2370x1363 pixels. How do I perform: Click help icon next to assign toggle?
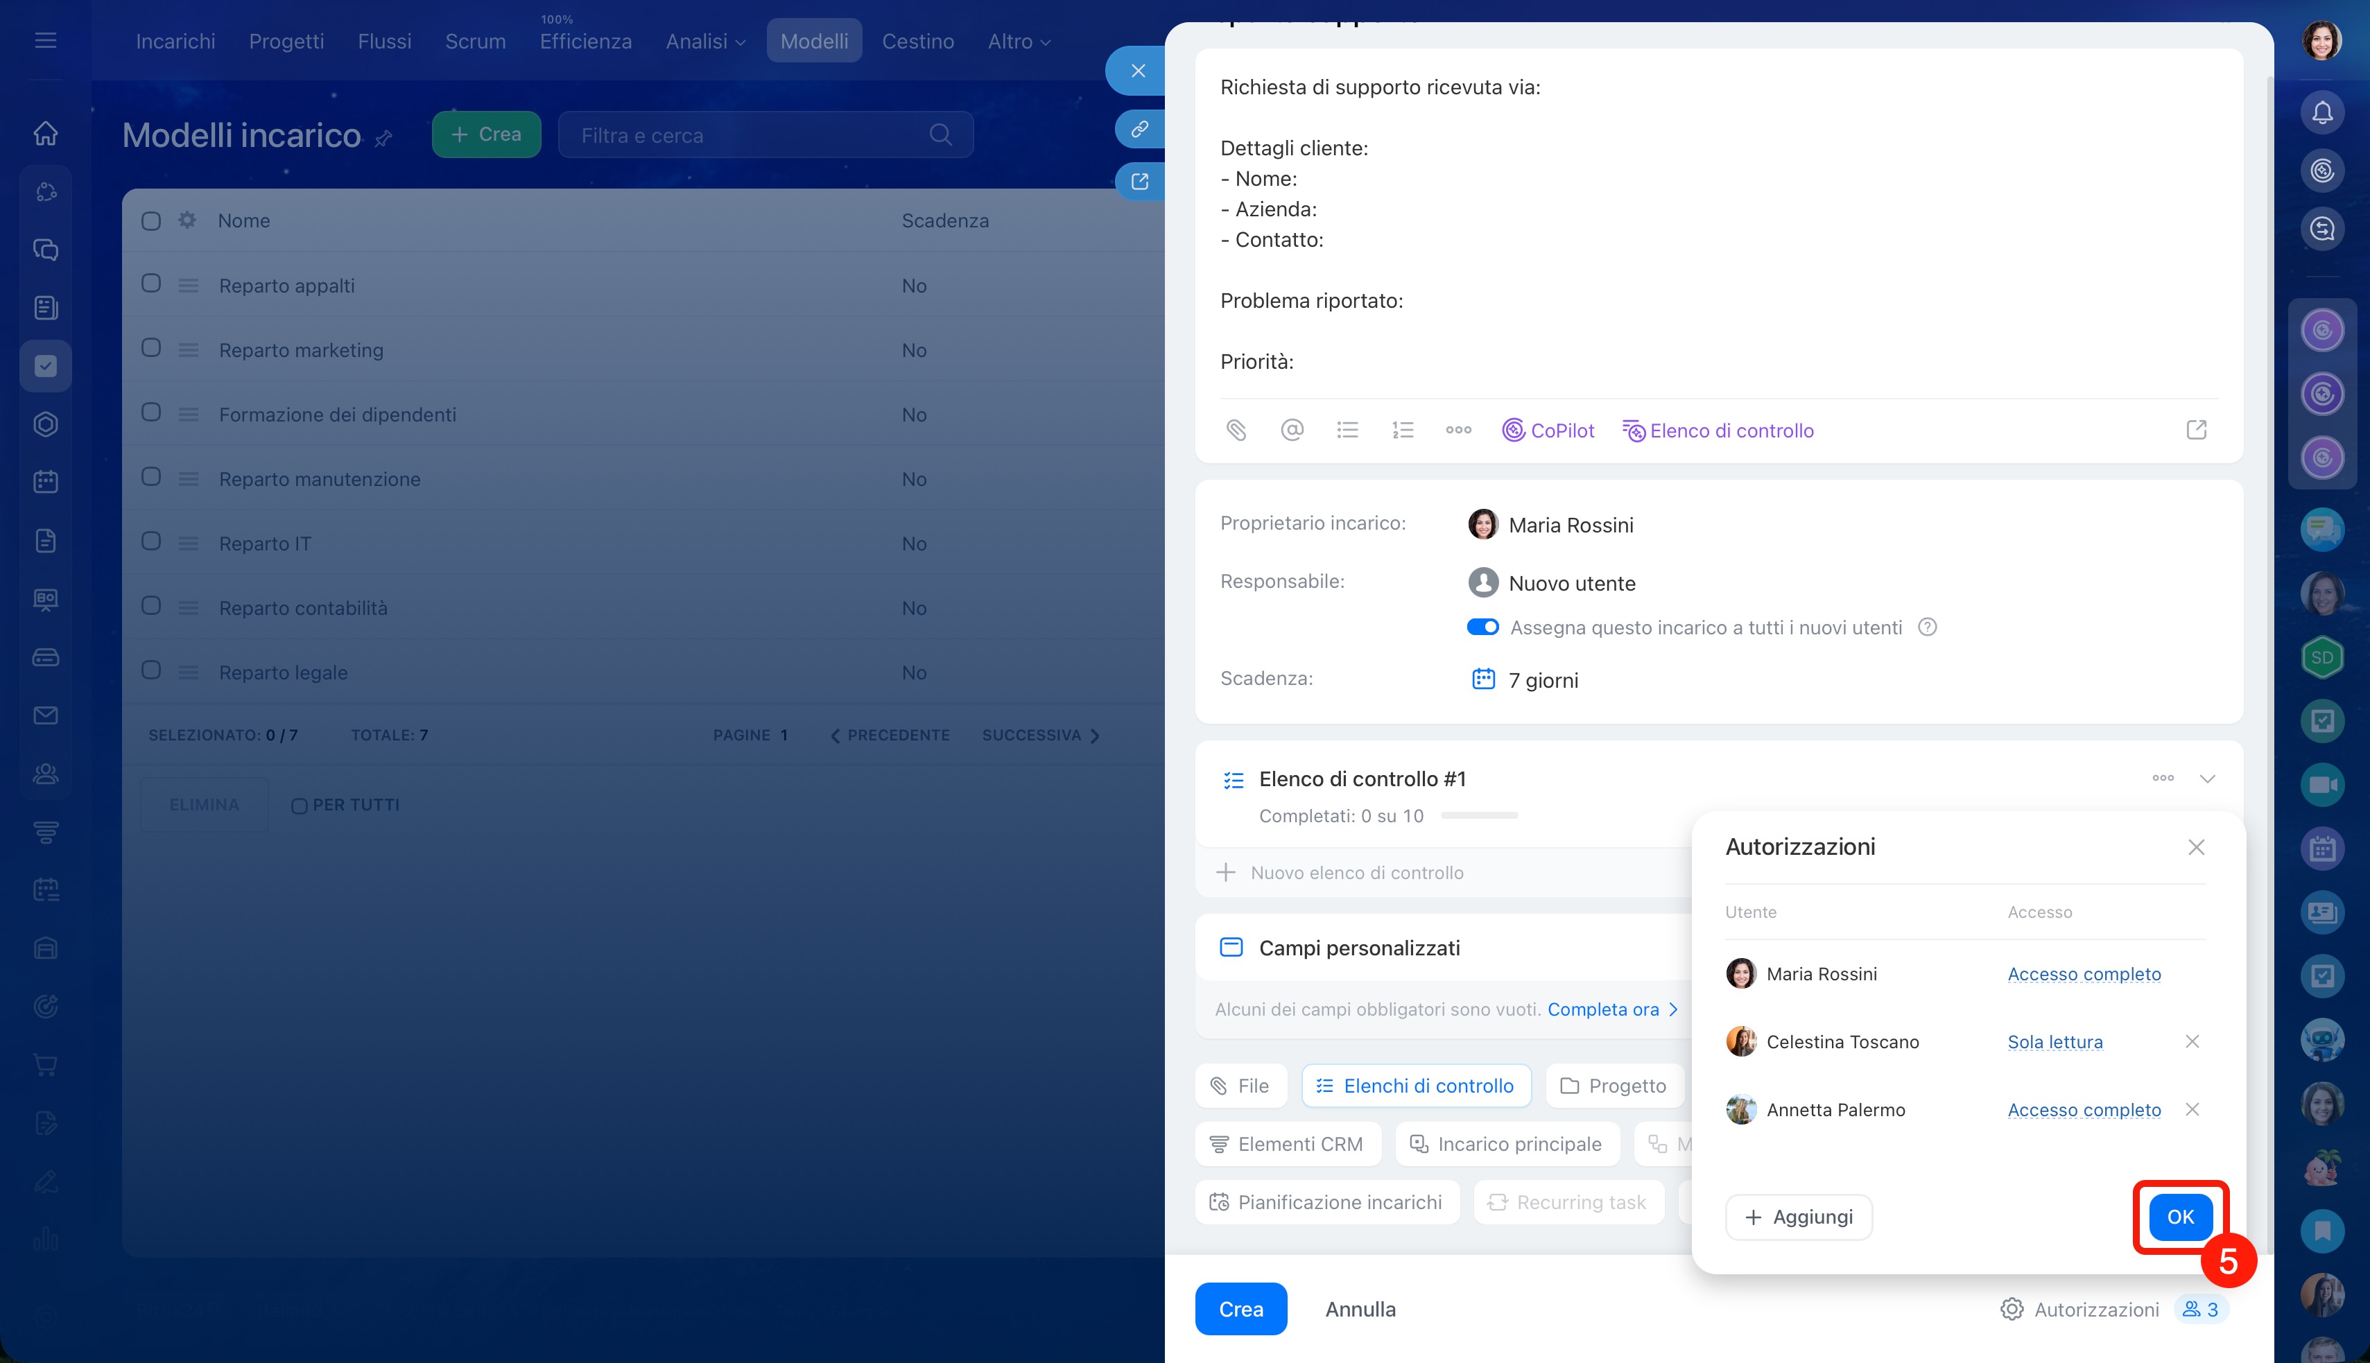point(1927,627)
